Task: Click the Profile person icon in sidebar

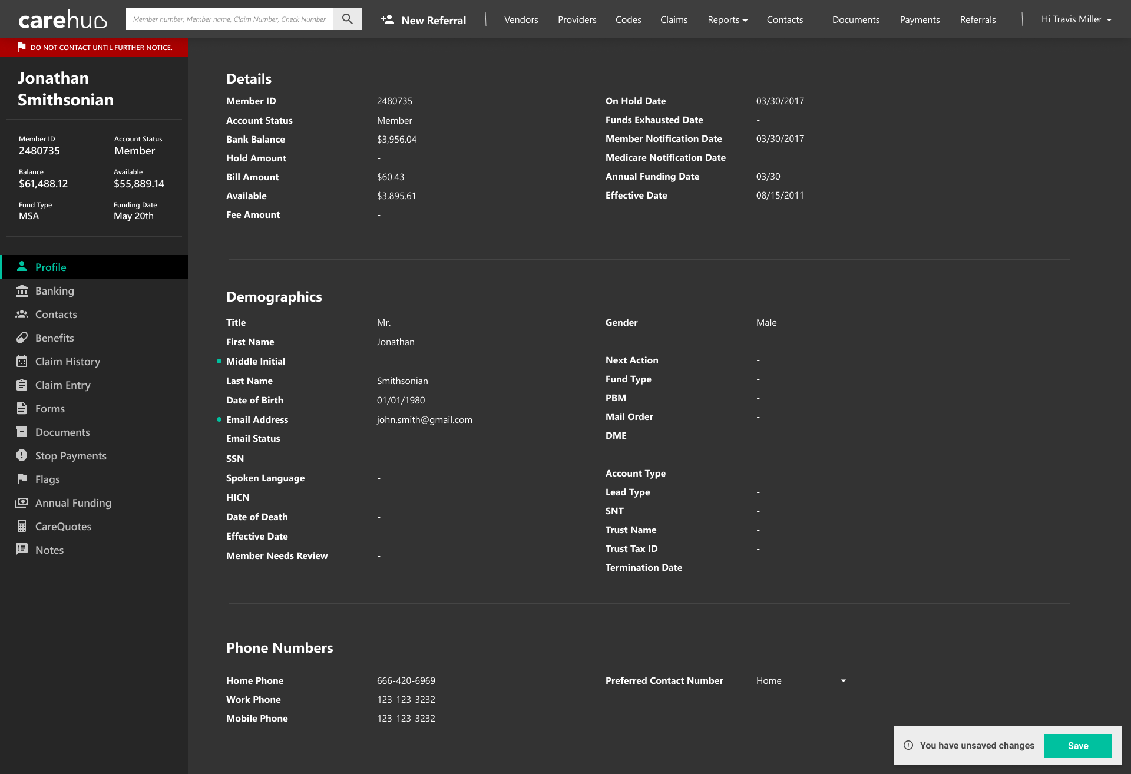Action: 22,267
